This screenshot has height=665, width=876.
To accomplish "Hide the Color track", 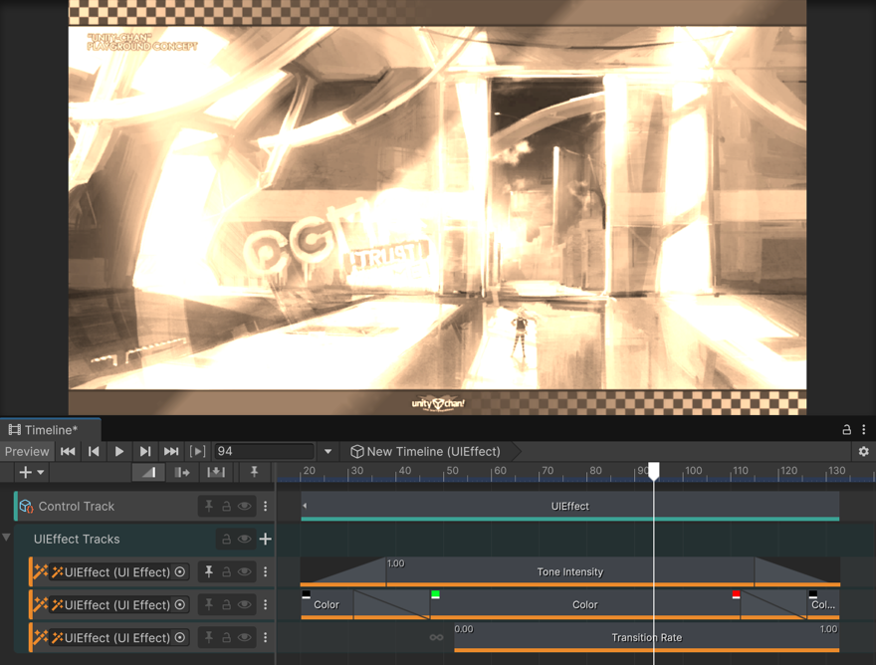I will pyautogui.click(x=244, y=604).
